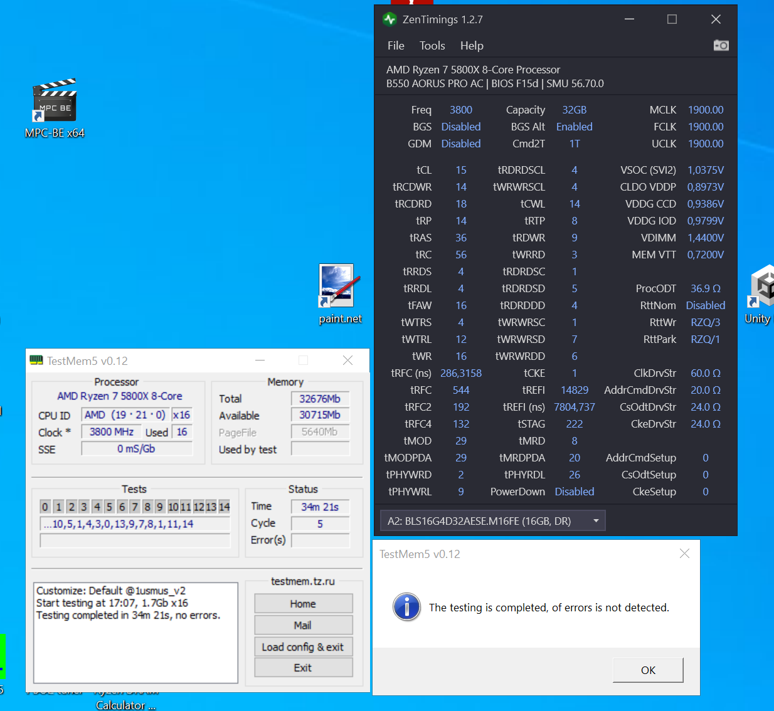Open the MPC-BE x64 desktop shortcut
The height and width of the screenshot is (711, 774).
click(x=55, y=108)
